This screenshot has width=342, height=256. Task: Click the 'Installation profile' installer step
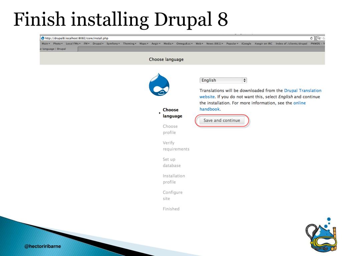click(174, 179)
